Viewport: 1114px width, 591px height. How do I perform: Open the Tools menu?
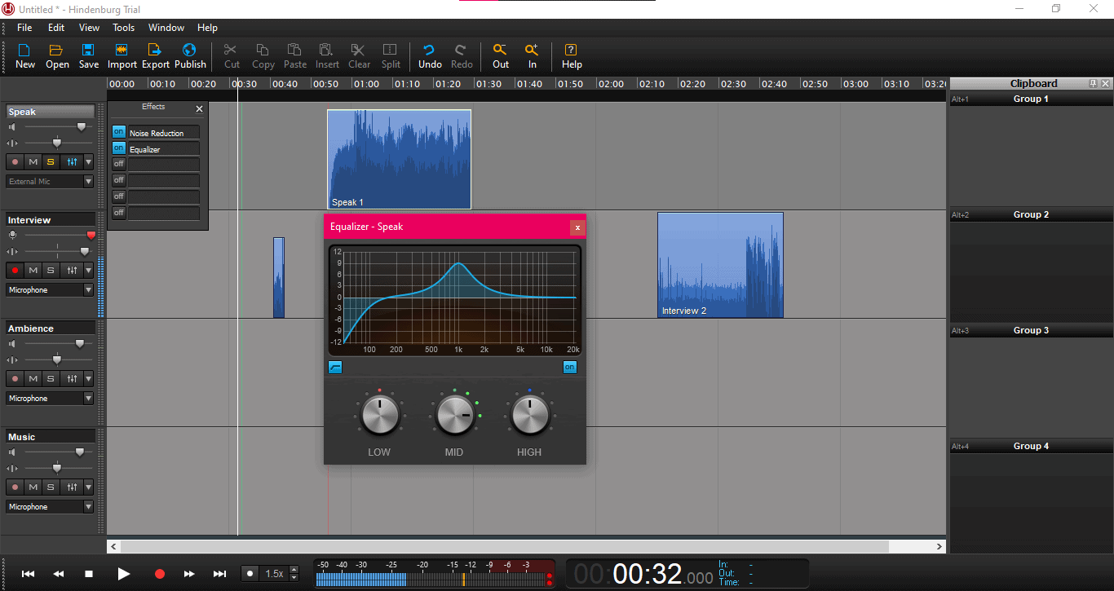pos(123,27)
